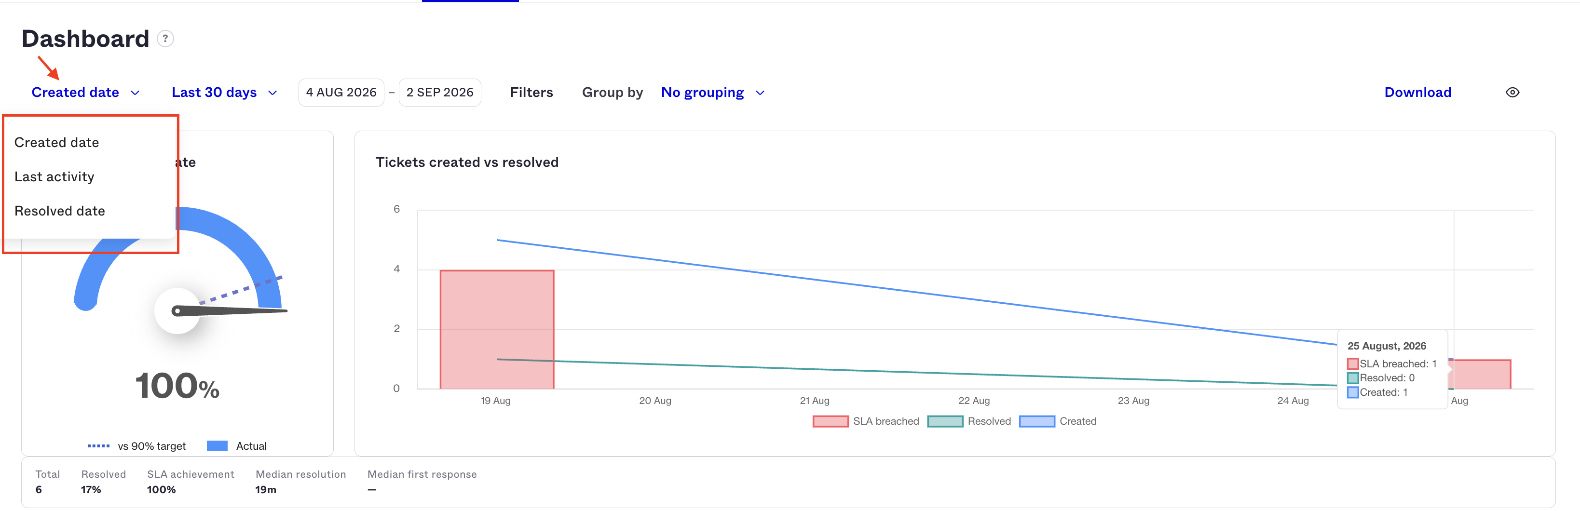1580x511 pixels.
Task: Select Created date in the menu
Action: tap(56, 142)
